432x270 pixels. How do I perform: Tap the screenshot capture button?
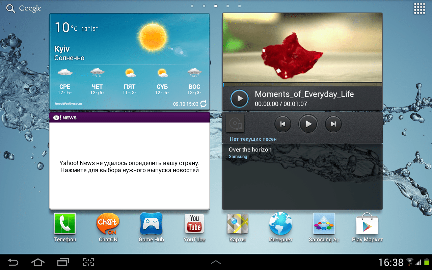pos(88,262)
